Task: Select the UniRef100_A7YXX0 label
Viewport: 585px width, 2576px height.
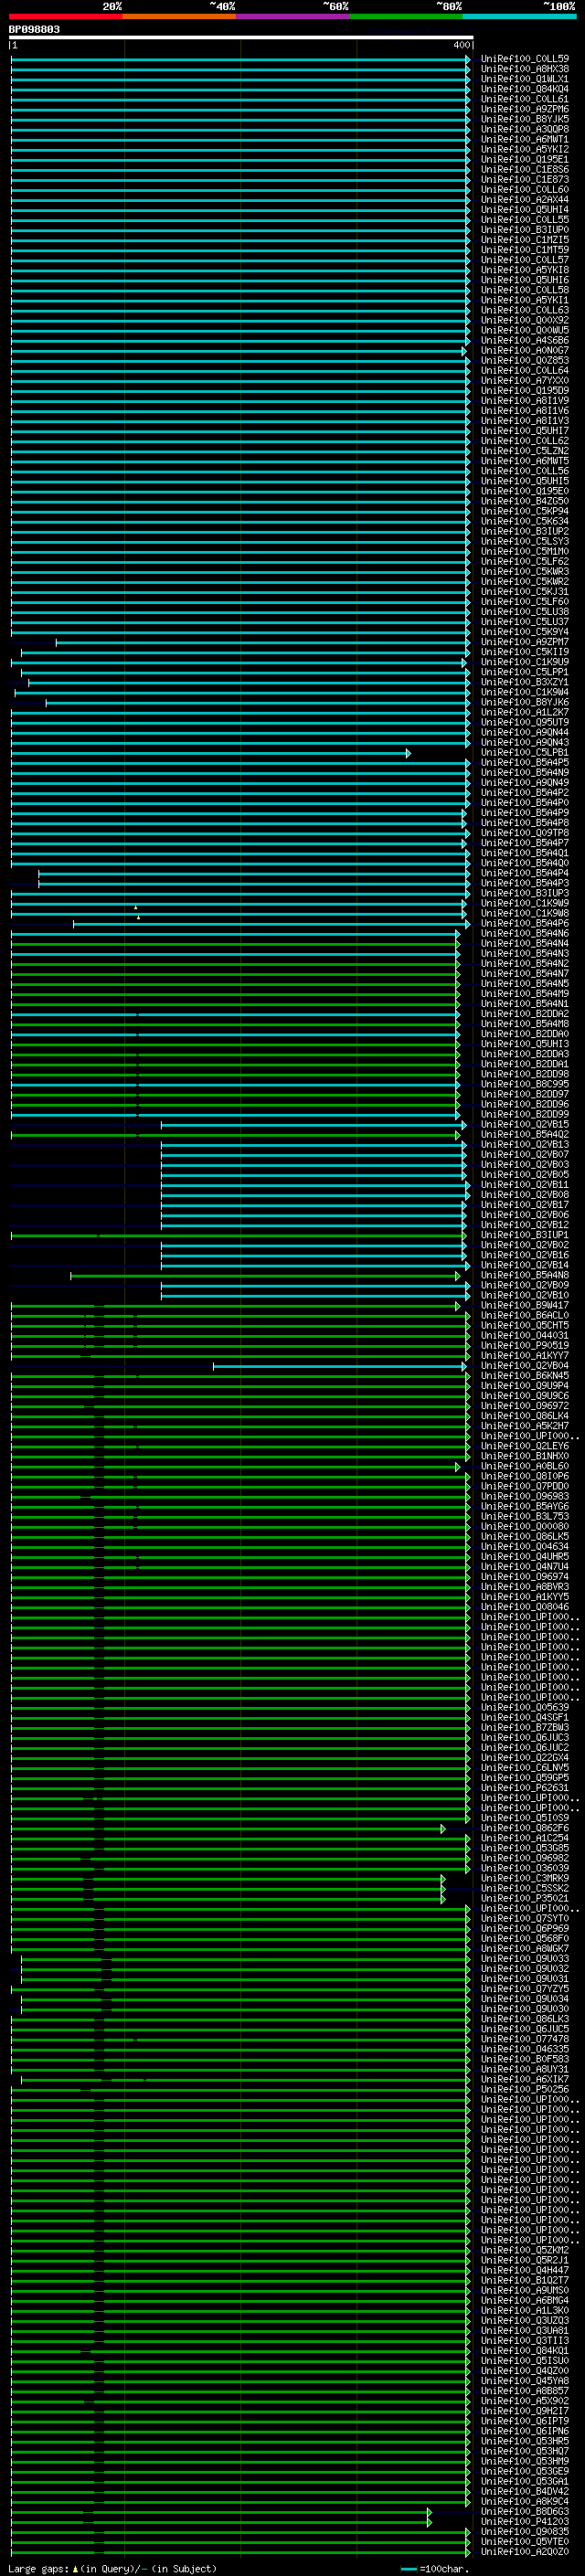Action: pos(525,381)
